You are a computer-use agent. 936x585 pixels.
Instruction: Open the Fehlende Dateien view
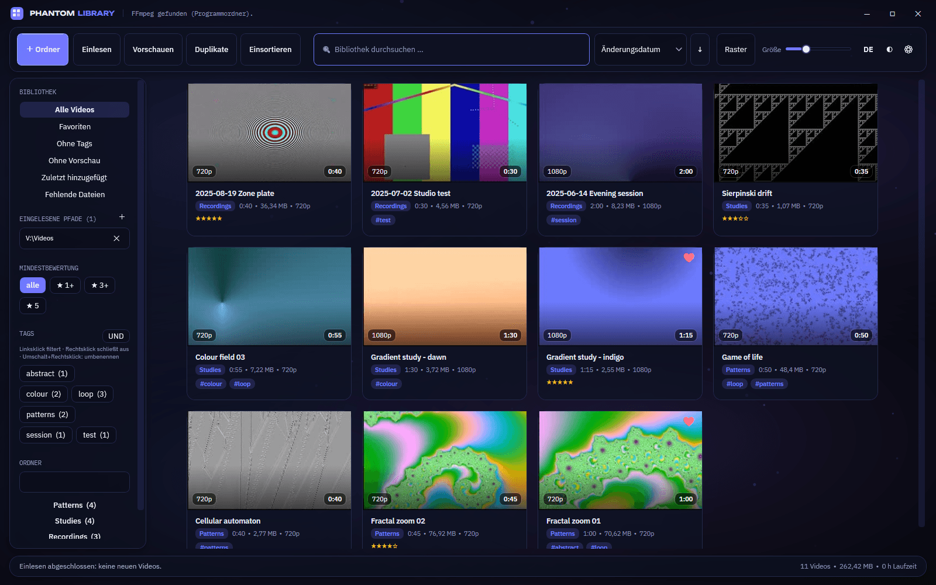pyautogui.click(x=74, y=194)
